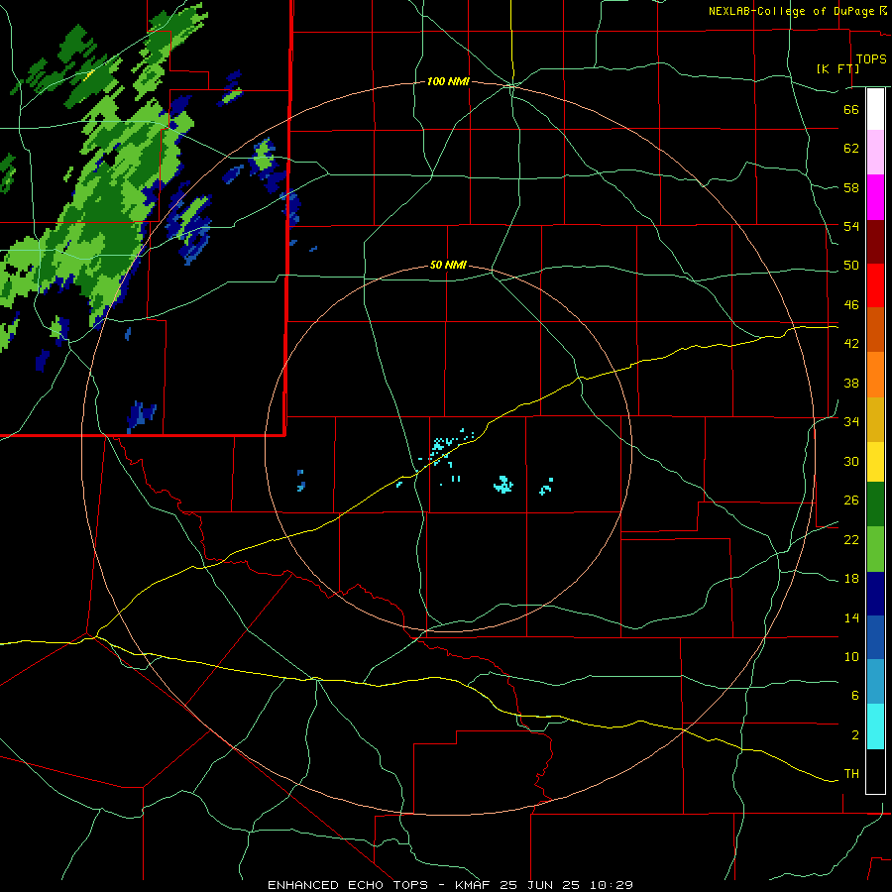The height and width of the screenshot is (892, 892).
Task: Click the legend value "26"
Action: [x=851, y=501]
